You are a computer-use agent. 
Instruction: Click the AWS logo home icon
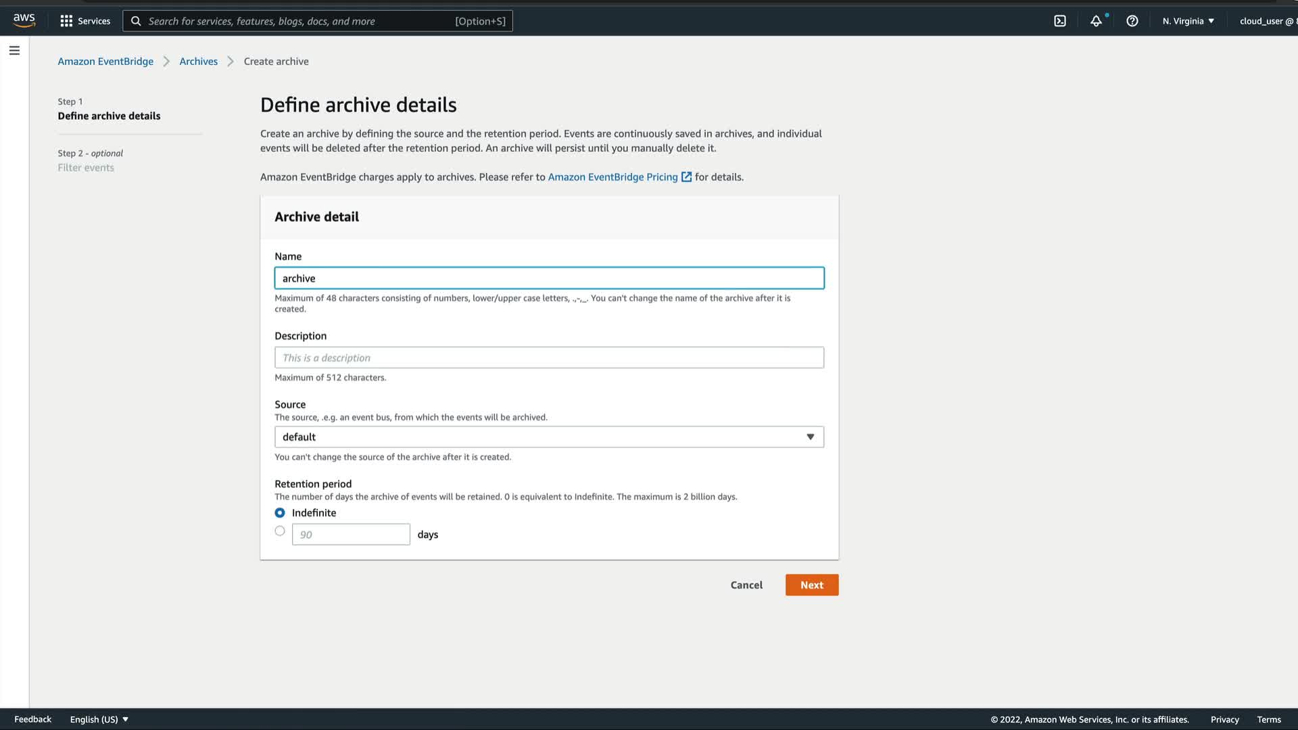(x=24, y=20)
